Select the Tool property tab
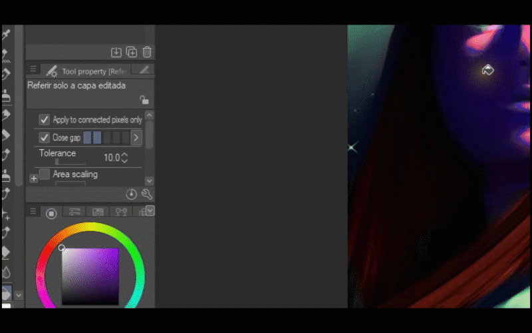Screen dimensions: 532x333 [86, 71]
